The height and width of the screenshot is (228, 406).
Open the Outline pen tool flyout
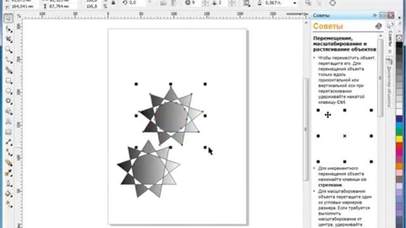pos(8,184)
